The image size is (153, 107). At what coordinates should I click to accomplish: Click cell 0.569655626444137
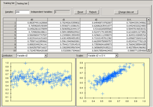click(x=64, y=29)
